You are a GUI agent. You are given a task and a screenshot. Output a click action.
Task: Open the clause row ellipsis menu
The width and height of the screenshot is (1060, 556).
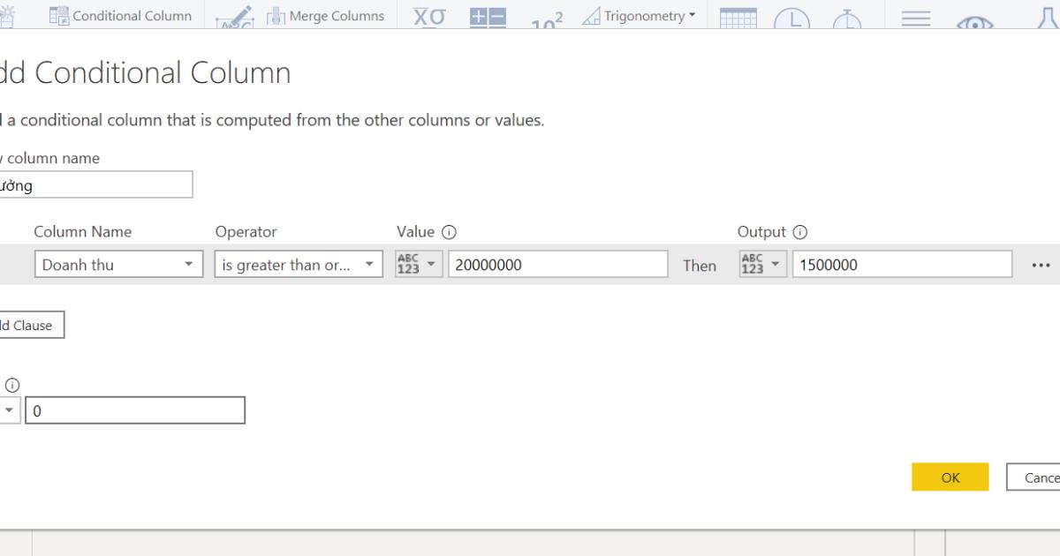click(1041, 264)
